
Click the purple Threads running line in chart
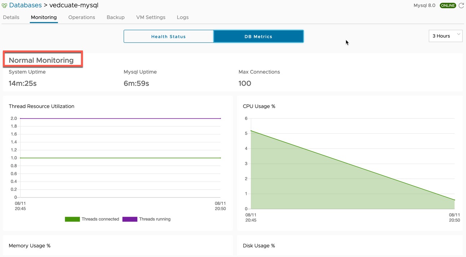point(120,118)
